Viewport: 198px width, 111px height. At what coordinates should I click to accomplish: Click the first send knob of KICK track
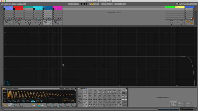45,22
